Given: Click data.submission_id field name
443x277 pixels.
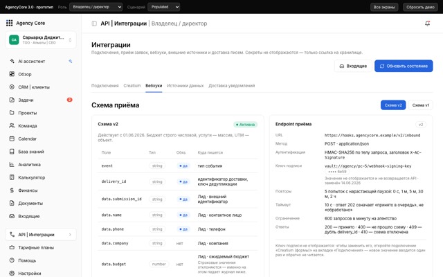Looking at the screenshot, I should (122, 199).
